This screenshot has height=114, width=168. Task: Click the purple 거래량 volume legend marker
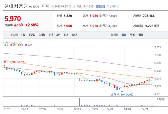tap(158, 99)
